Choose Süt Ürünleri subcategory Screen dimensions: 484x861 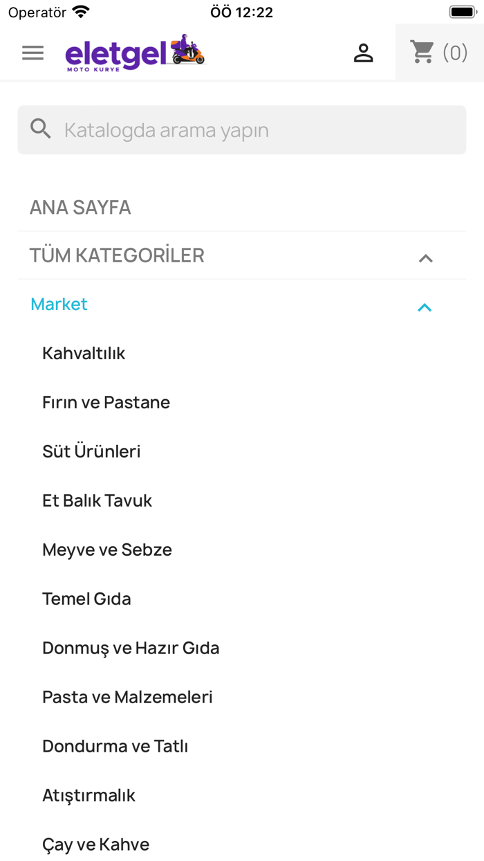coord(91,452)
